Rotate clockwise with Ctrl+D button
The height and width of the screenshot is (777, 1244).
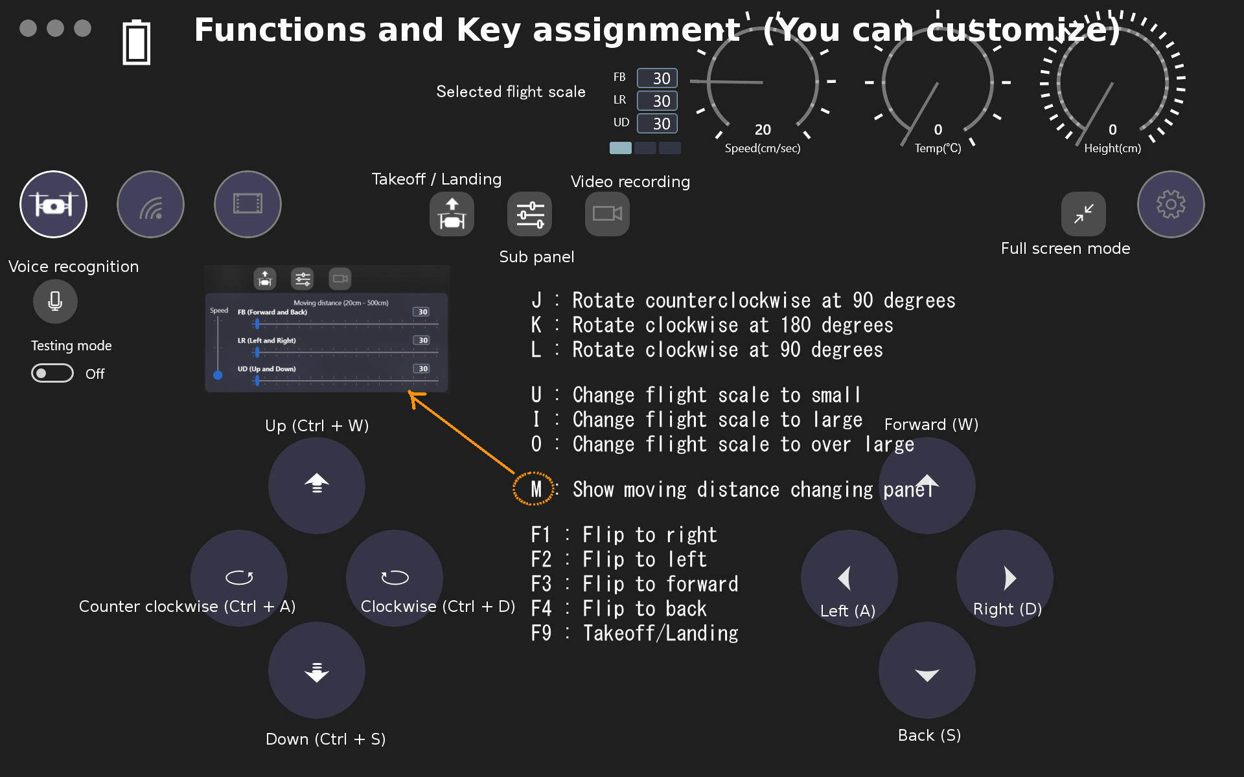point(395,577)
